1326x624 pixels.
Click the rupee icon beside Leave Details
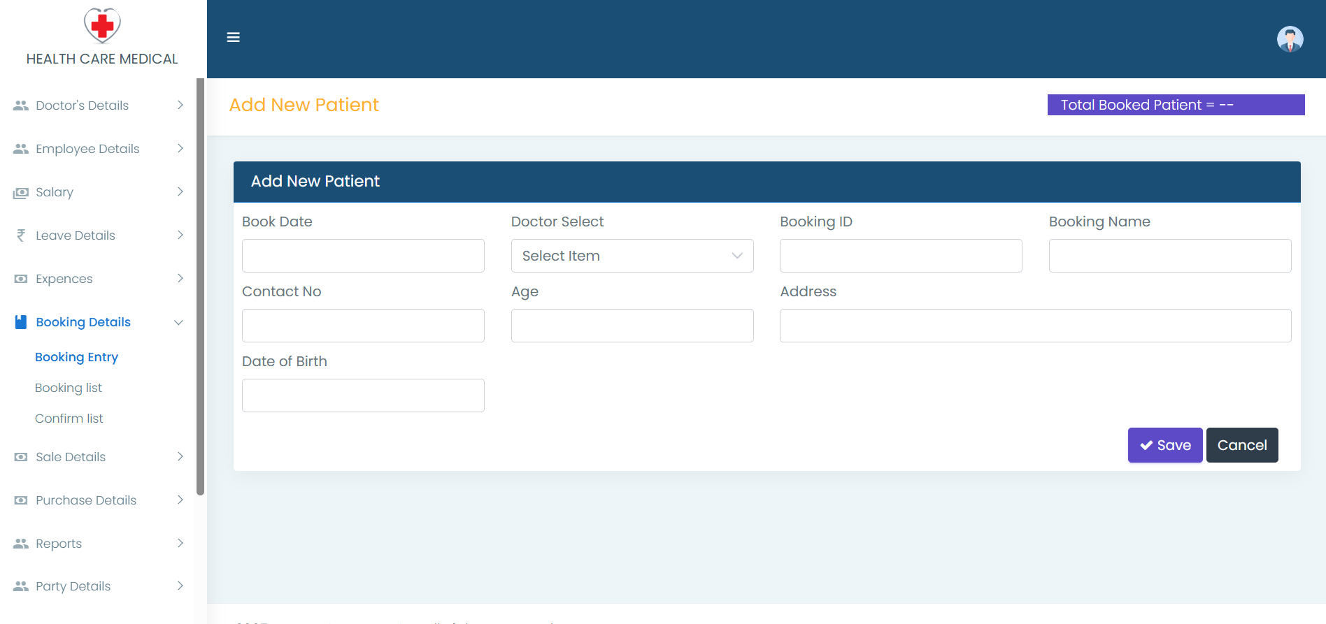coord(21,235)
